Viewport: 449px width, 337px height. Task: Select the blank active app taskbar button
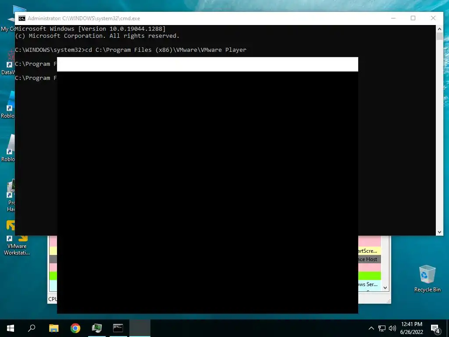point(140,328)
